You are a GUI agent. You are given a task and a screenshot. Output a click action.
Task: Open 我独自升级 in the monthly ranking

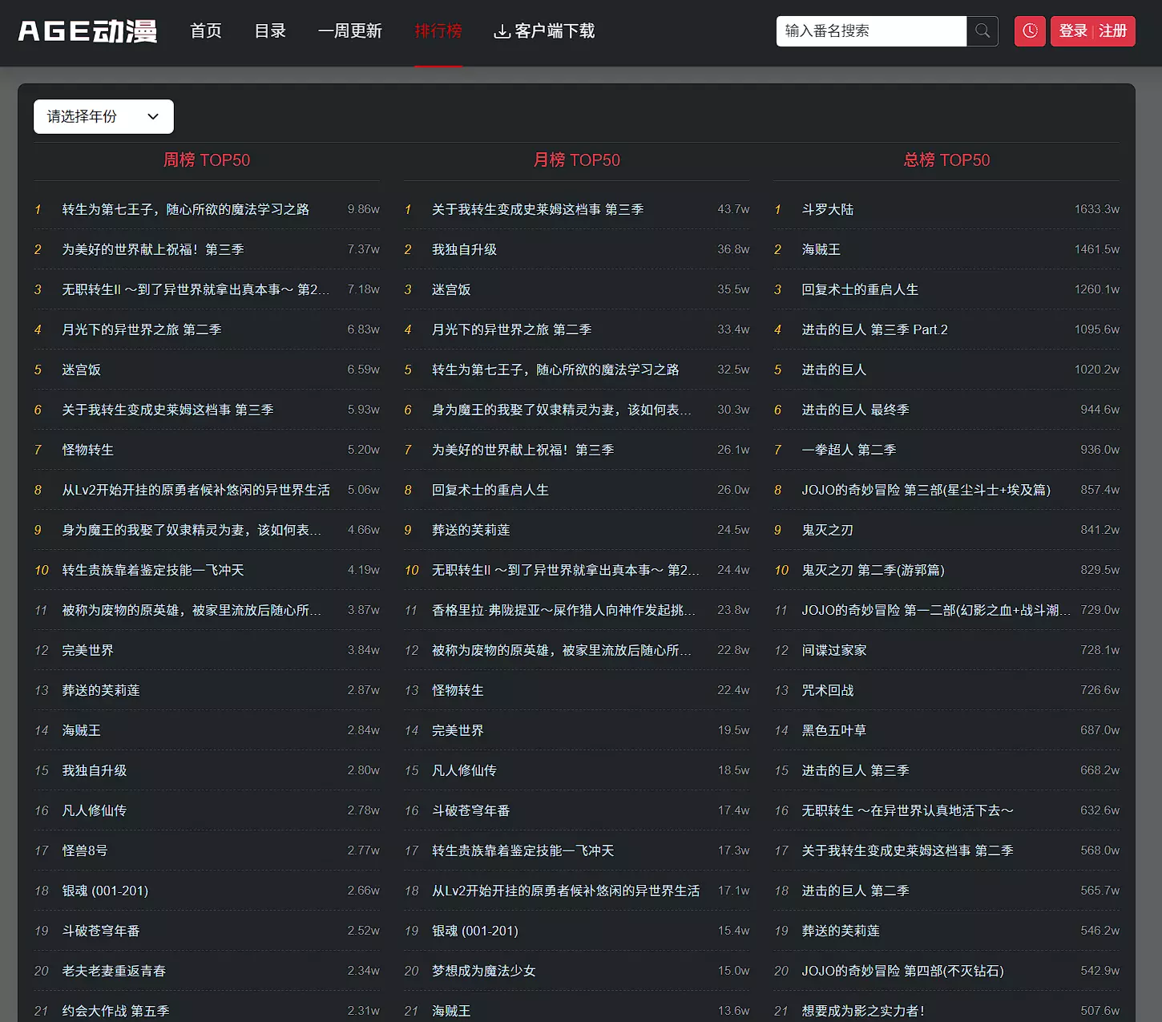[x=464, y=249]
